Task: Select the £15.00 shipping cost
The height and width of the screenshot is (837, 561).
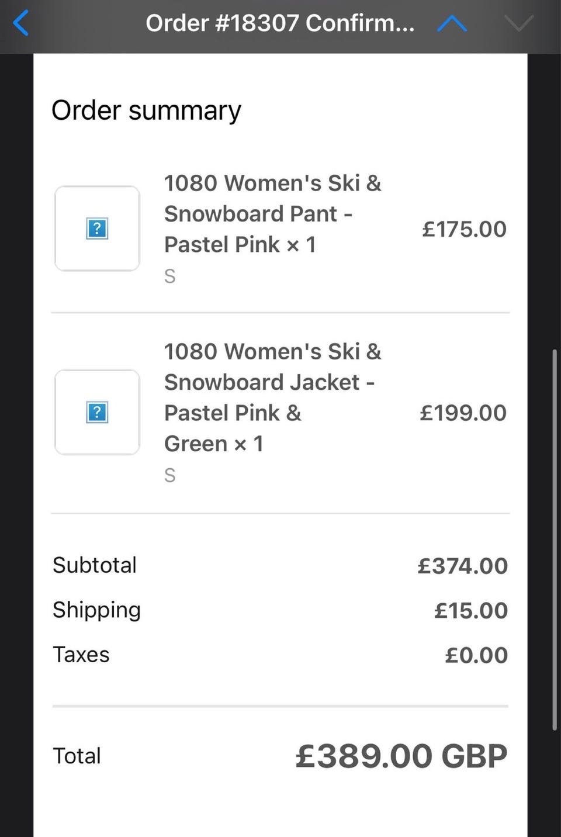Action: click(x=470, y=611)
